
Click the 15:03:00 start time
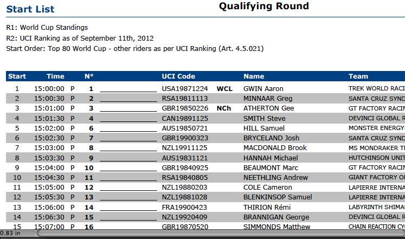click(x=49, y=148)
